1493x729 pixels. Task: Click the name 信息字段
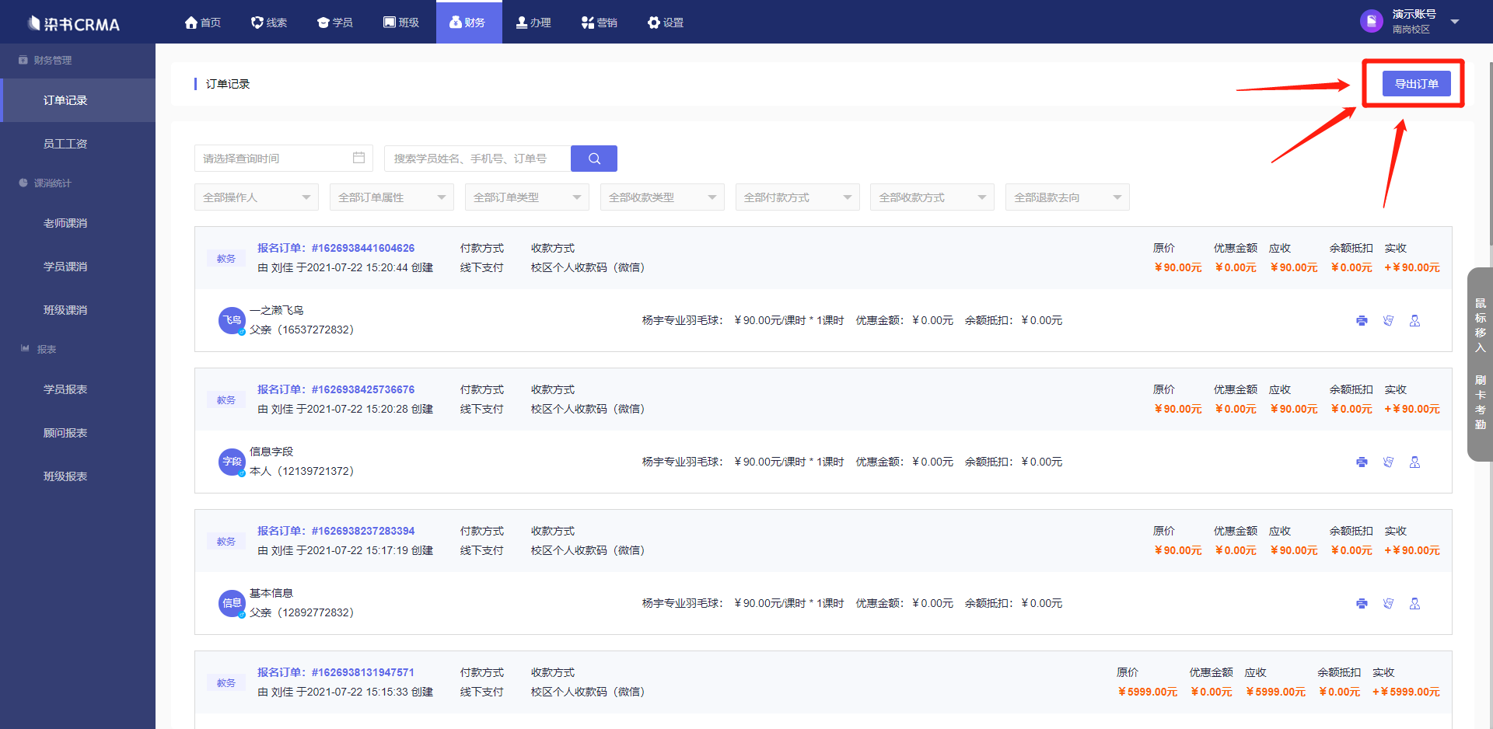pyautogui.click(x=271, y=452)
